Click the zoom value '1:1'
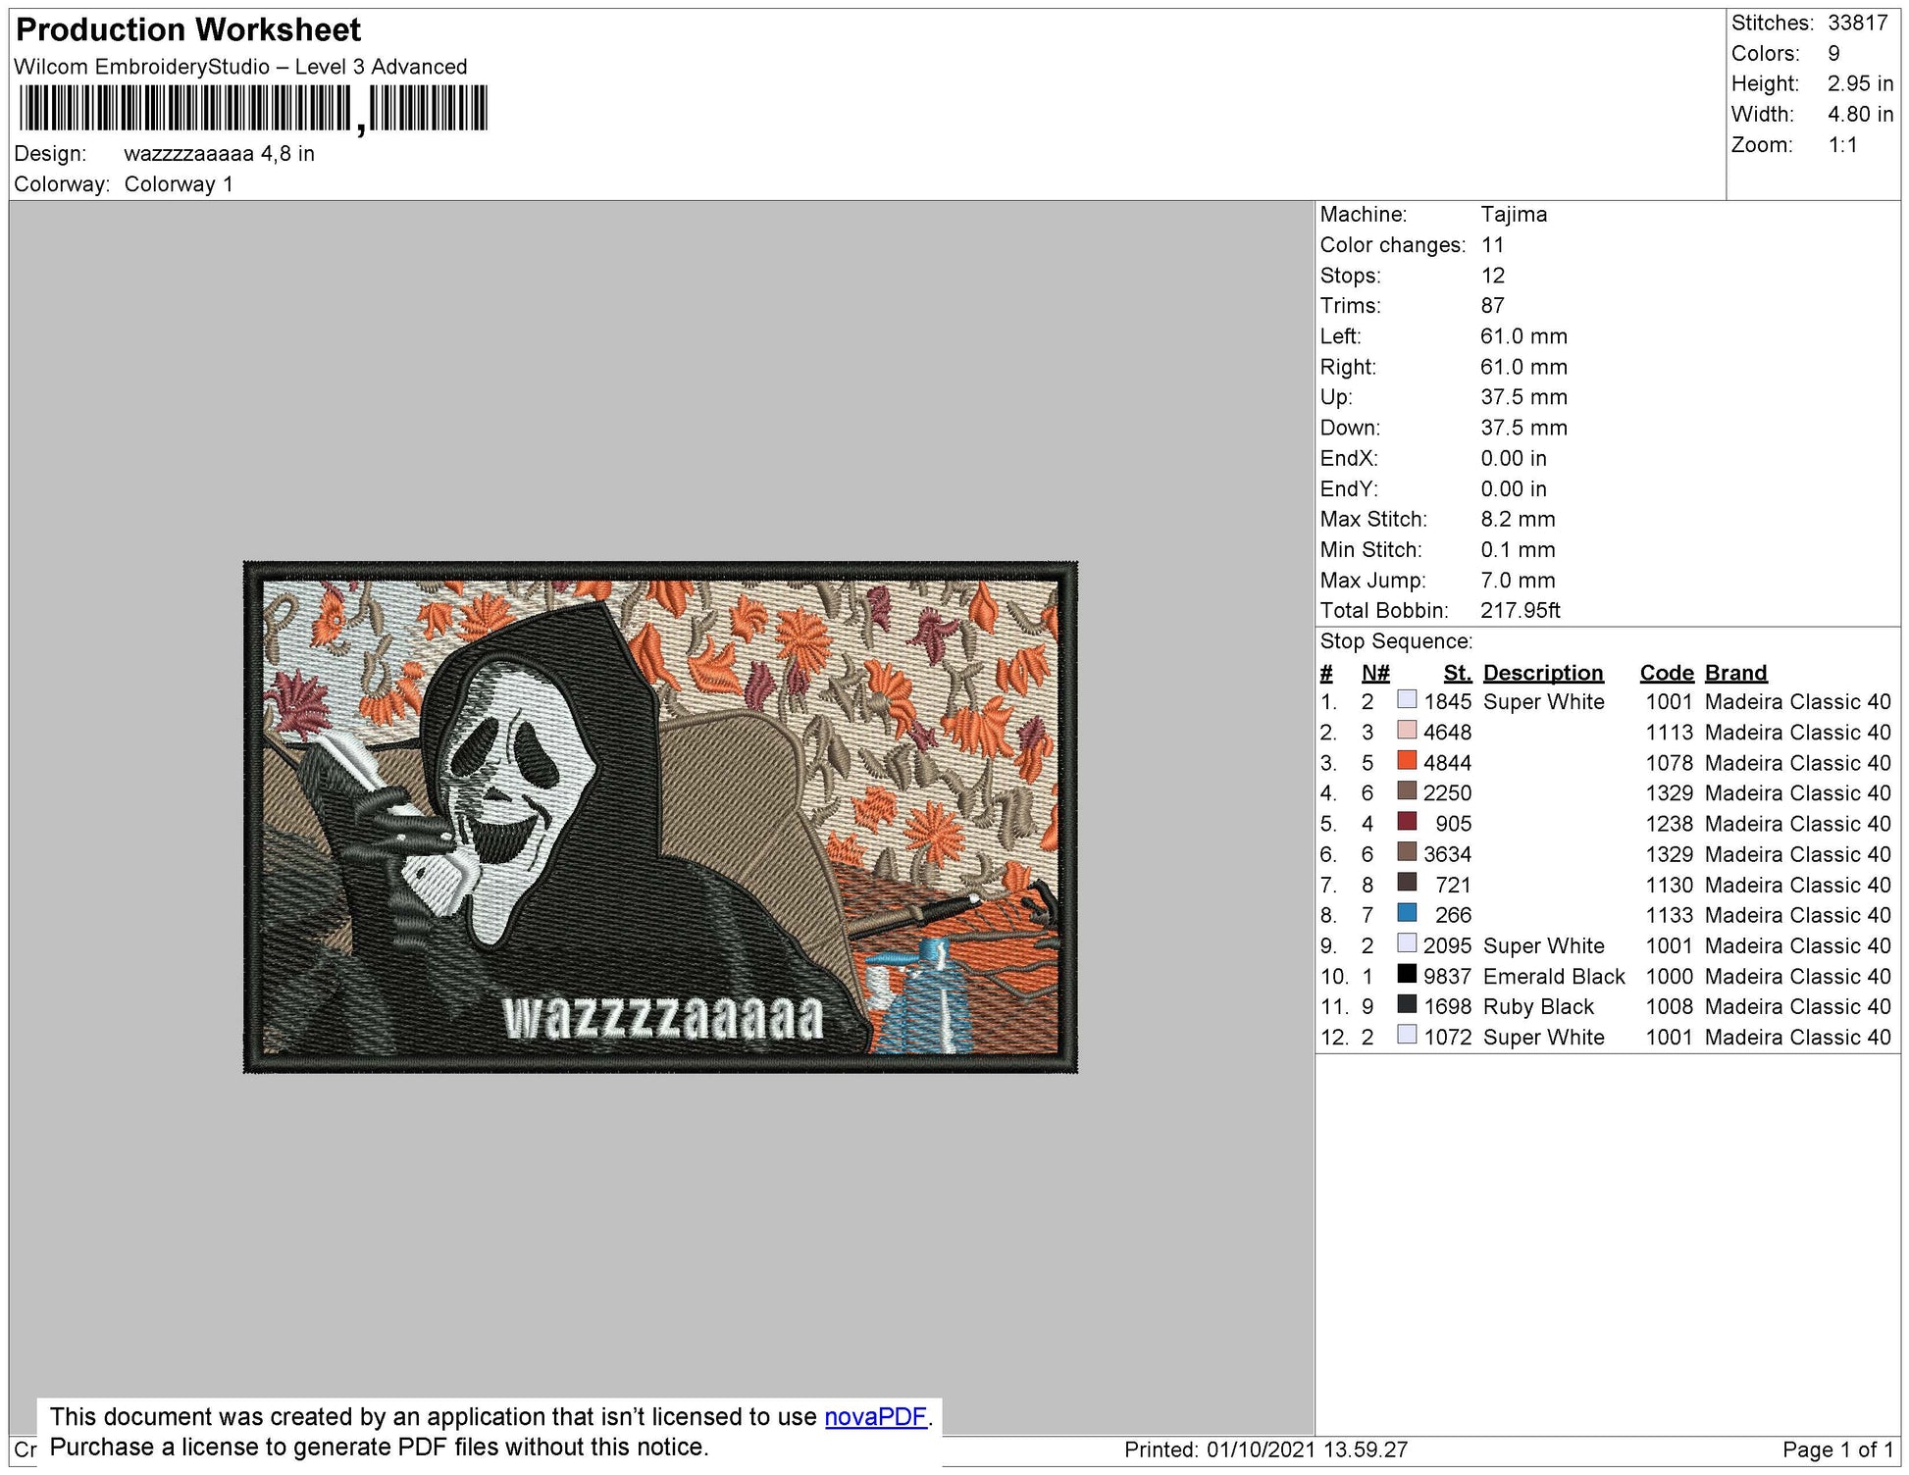The height and width of the screenshot is (1475, 1909). [x=1842, y=145]
